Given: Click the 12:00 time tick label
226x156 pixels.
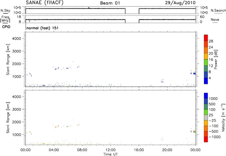Looking at the screenshot, I should [110, 150].
